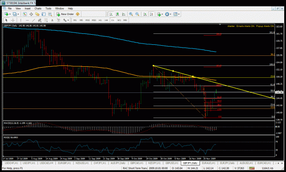Viewport: 286px width, 172px height.
Task: Open the Strategy Tester icon
Action: (50, 14)
